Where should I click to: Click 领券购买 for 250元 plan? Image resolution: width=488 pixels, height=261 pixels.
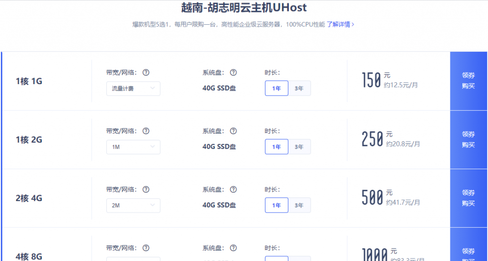(x=468, y=140)
